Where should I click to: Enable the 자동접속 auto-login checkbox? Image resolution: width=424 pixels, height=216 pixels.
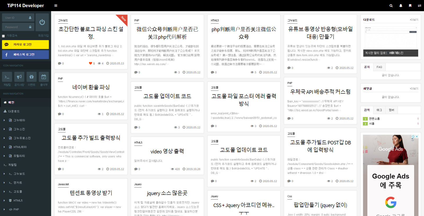coord(3,36)
